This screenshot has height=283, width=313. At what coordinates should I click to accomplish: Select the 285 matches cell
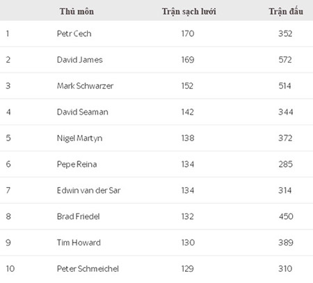pyautogui.click(x=285, y=164)
